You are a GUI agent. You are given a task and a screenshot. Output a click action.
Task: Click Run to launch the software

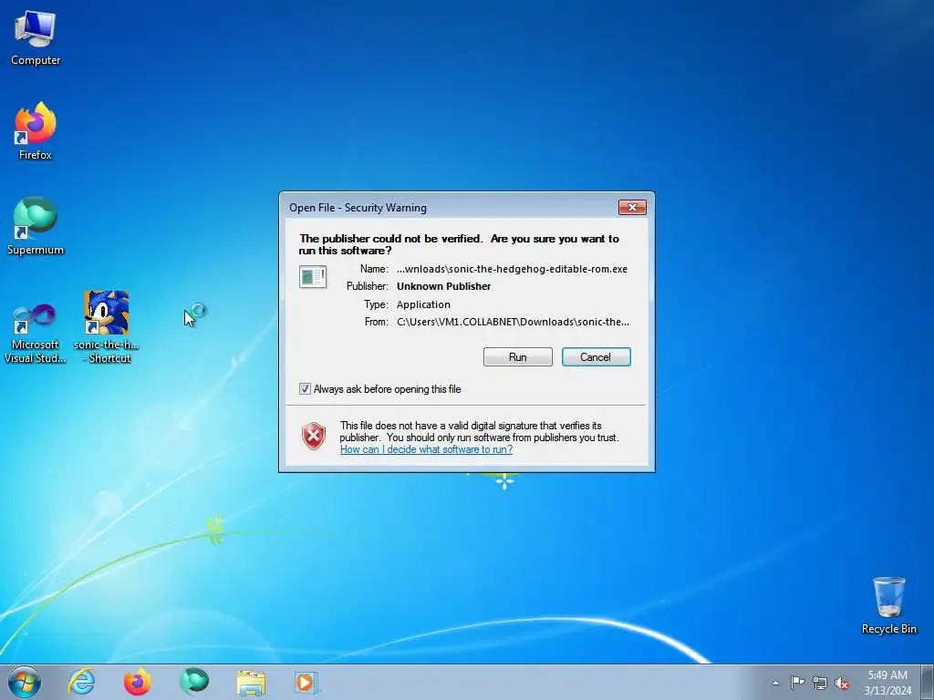coord(518,356)
